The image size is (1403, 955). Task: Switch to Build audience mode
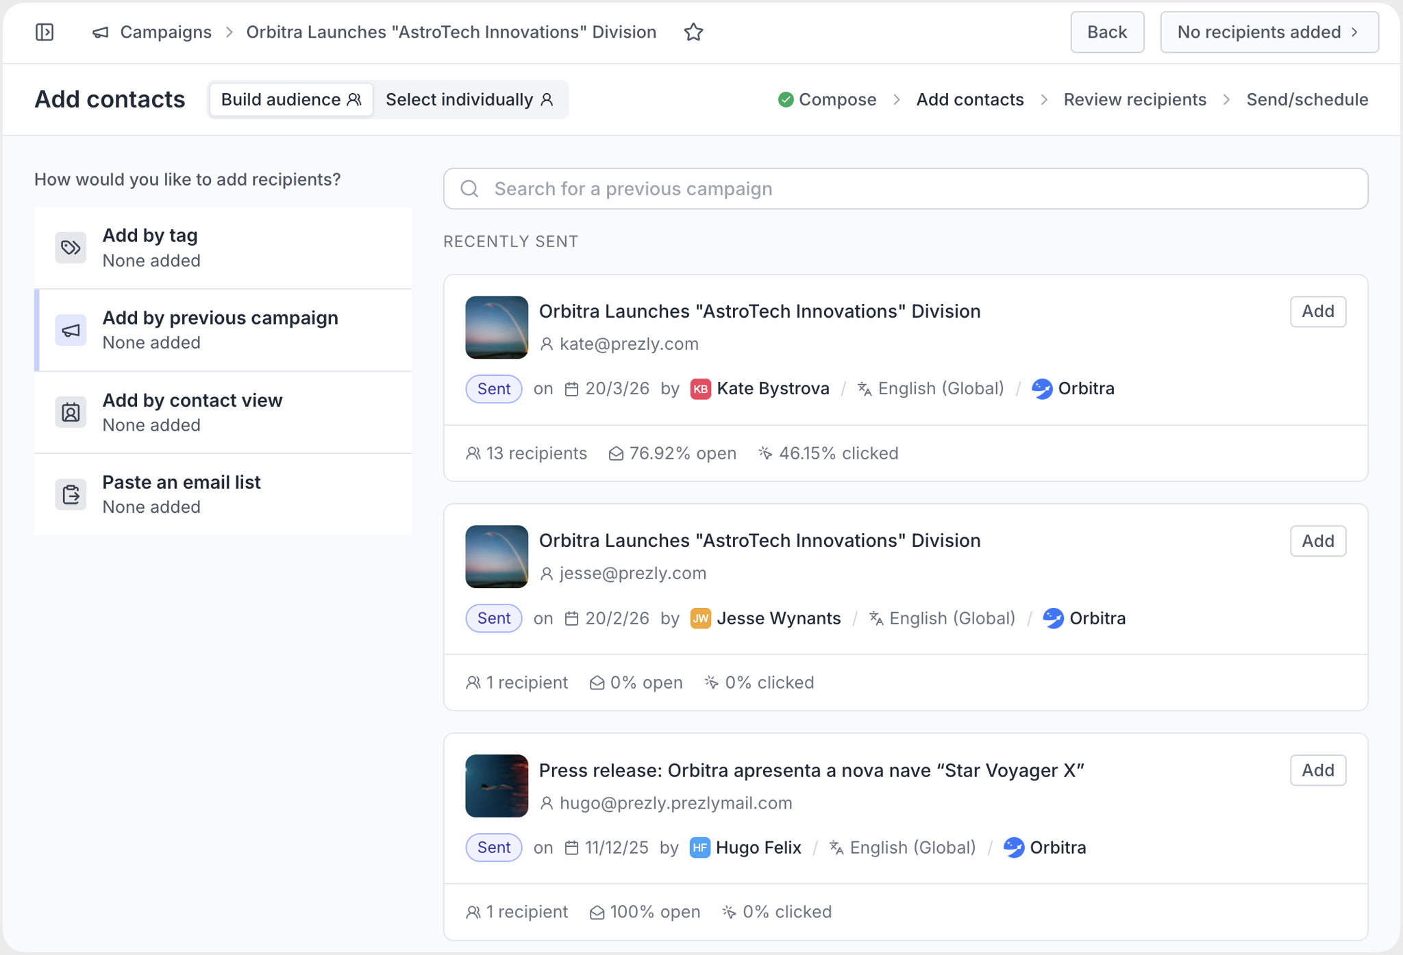point(291,100)
